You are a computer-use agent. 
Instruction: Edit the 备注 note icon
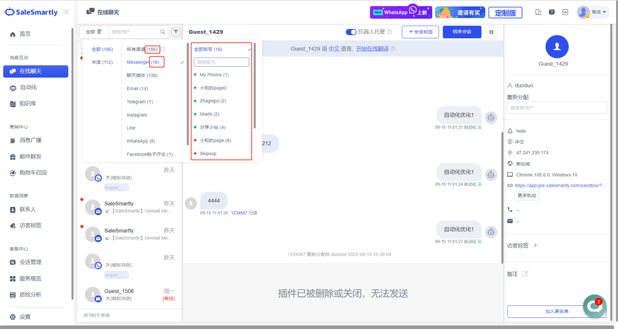(x=525, y=274)
